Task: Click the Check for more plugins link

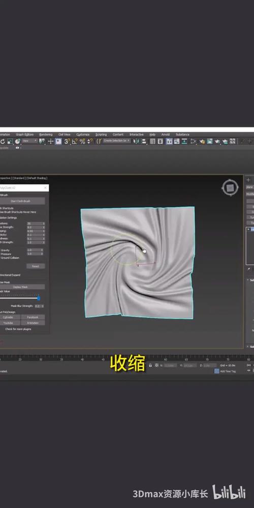Action: (18, 329)
